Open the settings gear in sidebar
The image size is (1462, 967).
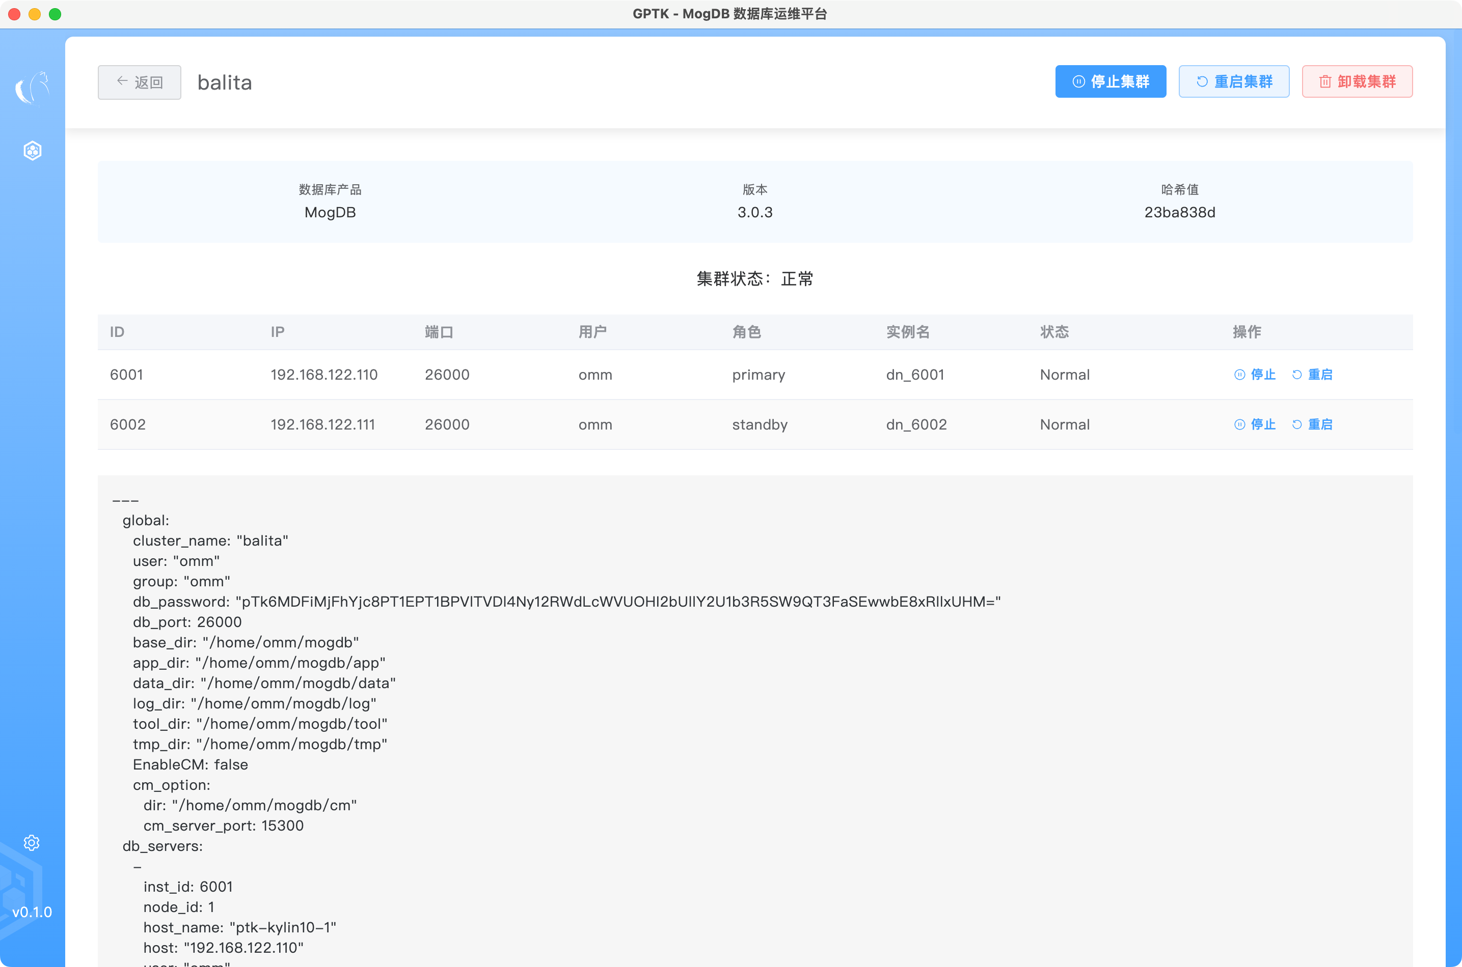pyautogui.click(x=32, y=843)
